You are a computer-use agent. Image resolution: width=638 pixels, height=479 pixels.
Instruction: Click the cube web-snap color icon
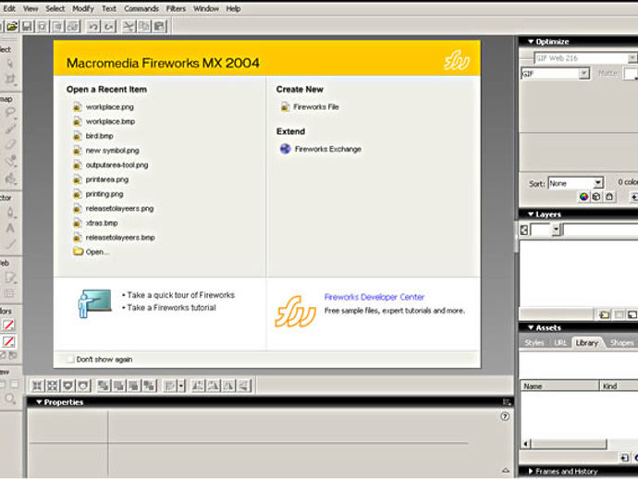click(x=596, y=197)
